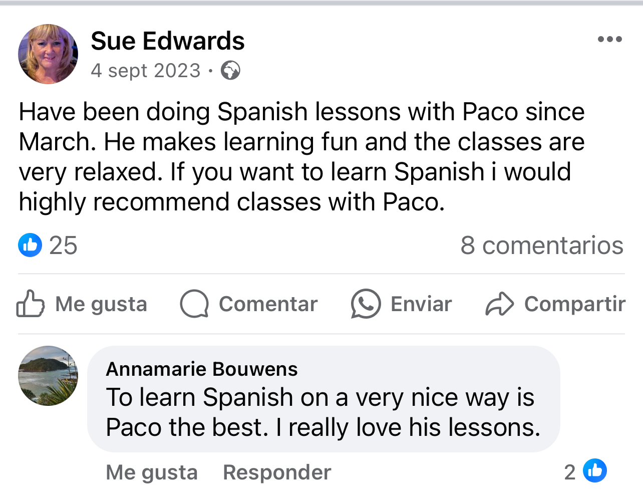Click the recommendation text of Sue's post
The image size is (643, 493).
coord(301,156)
